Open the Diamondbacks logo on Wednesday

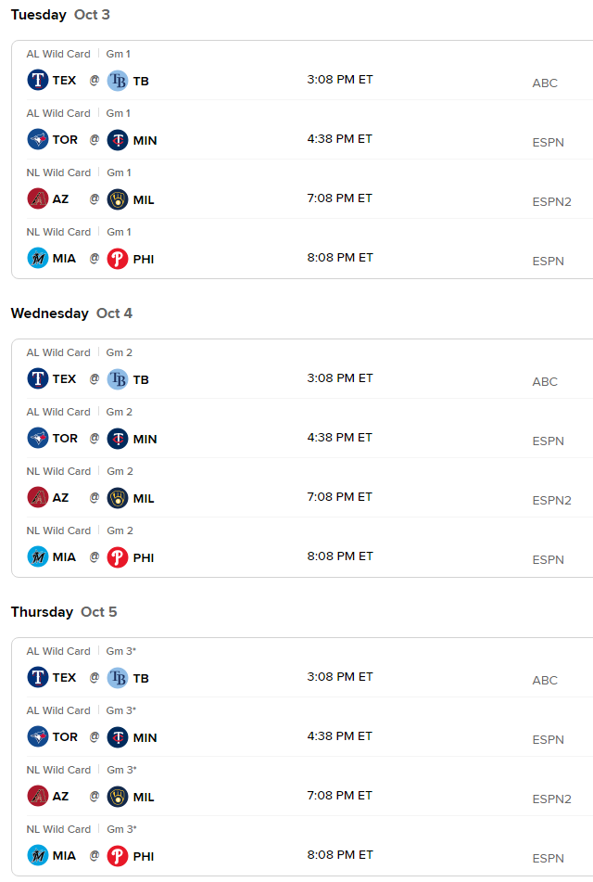38,497
